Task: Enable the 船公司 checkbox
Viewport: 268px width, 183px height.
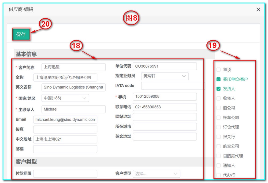Action: (218, 108)
